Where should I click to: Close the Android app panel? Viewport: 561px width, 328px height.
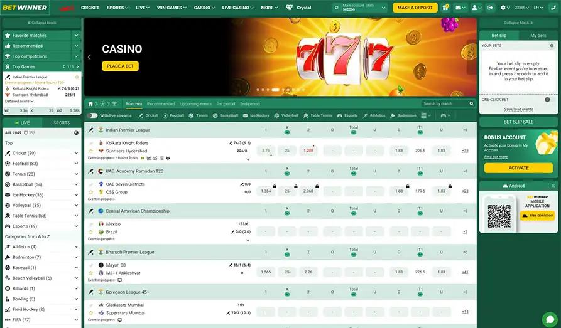click(553, 186)
